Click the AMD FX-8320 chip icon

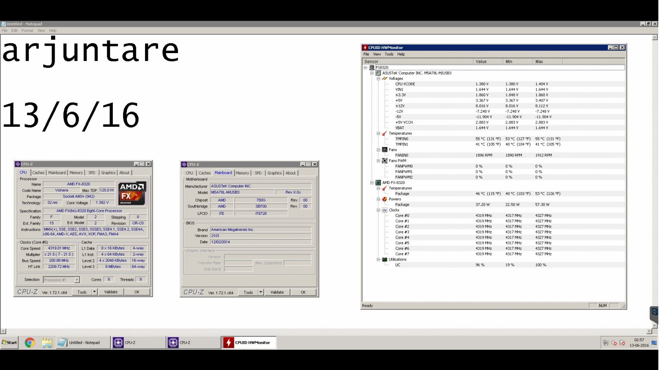point(378,183)
